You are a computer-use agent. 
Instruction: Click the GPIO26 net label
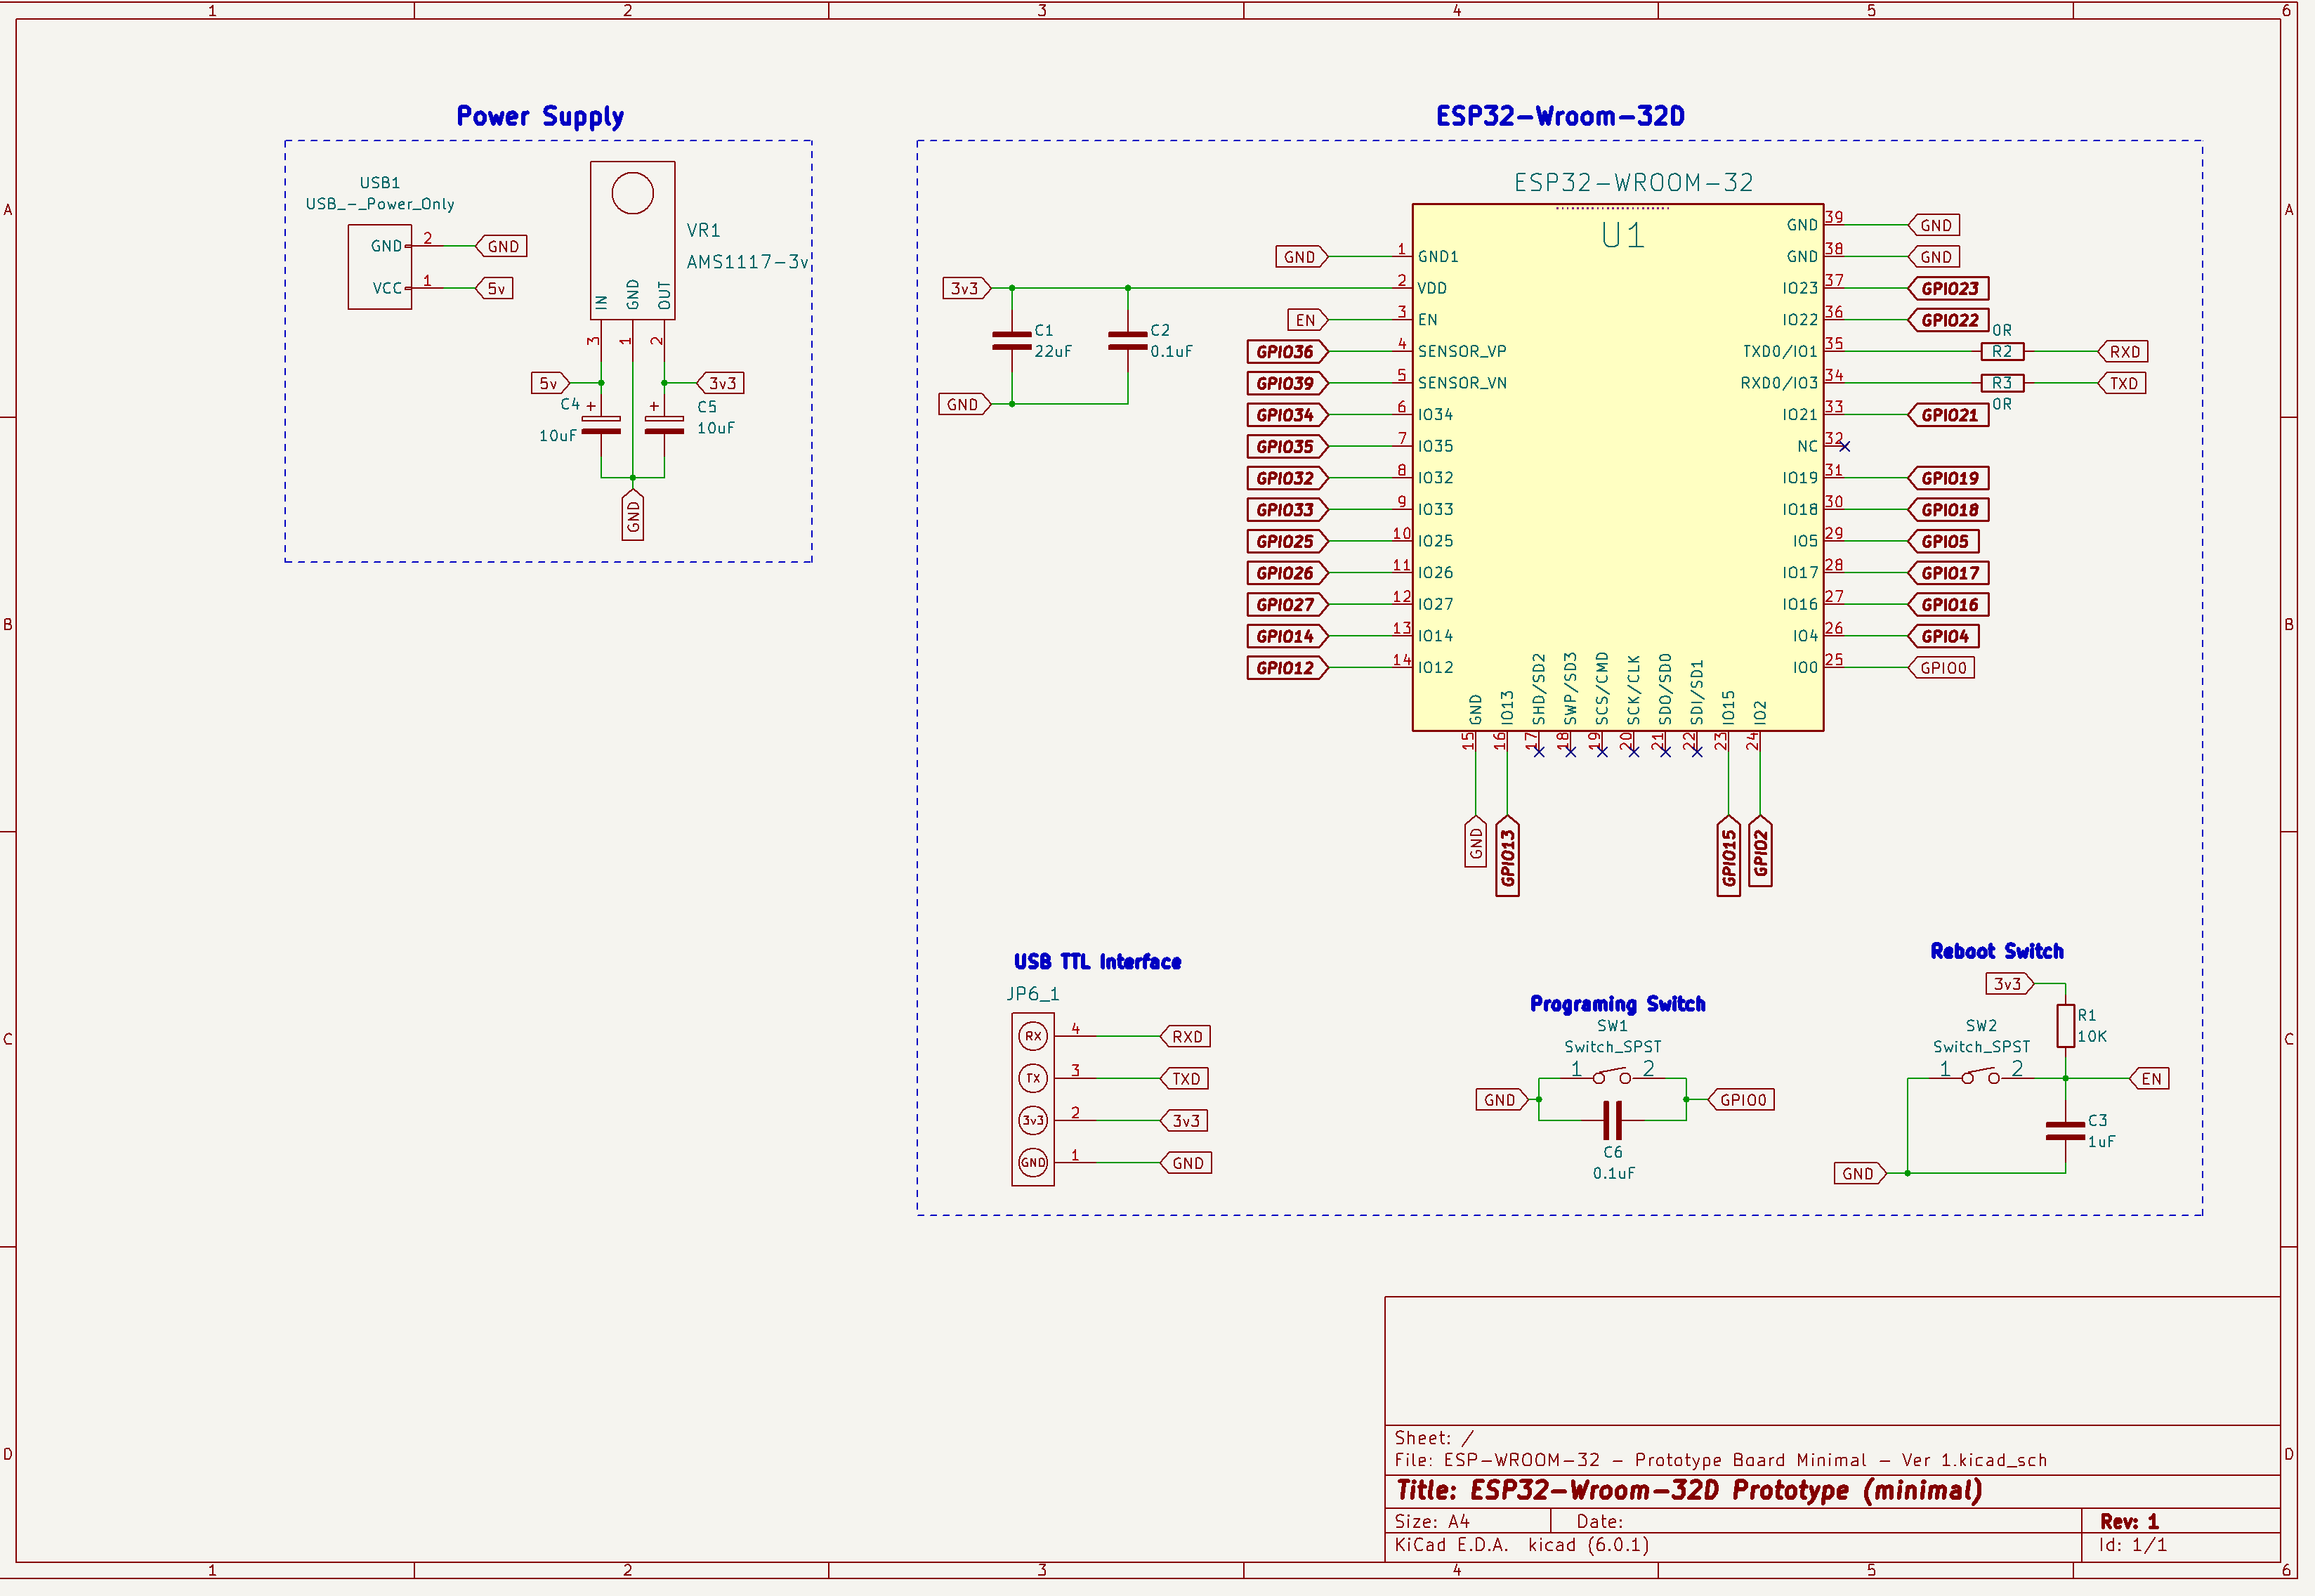(x=1287, y=573)
